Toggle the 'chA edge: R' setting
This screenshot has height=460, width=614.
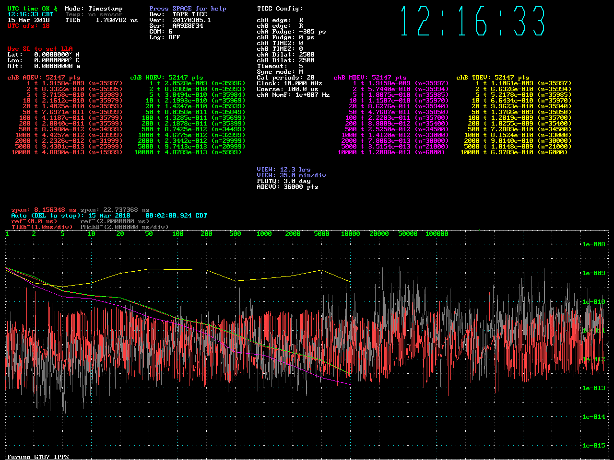(x=280, y=20)
